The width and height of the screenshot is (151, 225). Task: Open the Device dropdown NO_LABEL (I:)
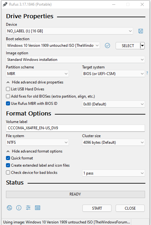coord(70,31)
